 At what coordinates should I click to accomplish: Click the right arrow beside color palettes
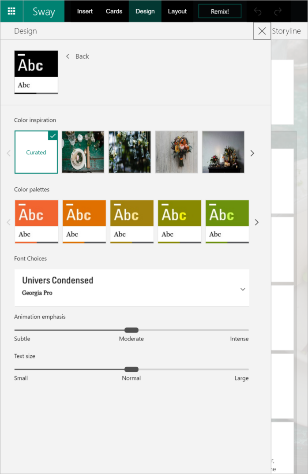pyautogui.click(x=256, y=222)
